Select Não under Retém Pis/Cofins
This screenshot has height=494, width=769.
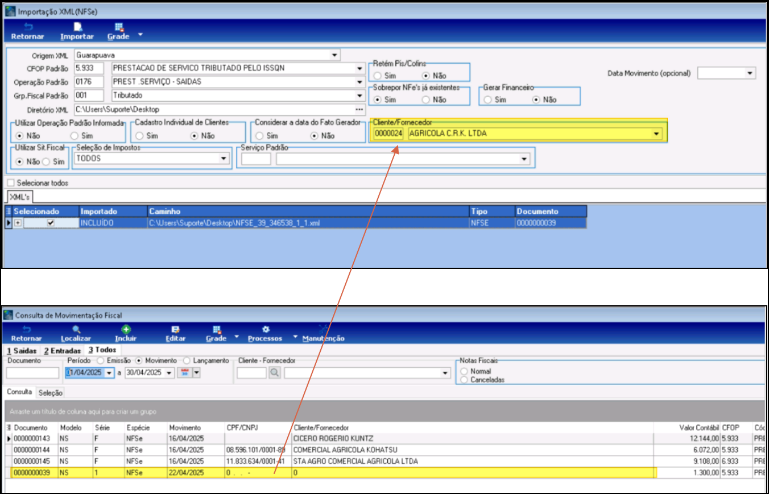click(x=426, y=76)
